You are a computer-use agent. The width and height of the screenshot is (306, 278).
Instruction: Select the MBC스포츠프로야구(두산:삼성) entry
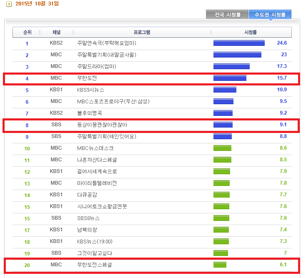tap(113, 101)
